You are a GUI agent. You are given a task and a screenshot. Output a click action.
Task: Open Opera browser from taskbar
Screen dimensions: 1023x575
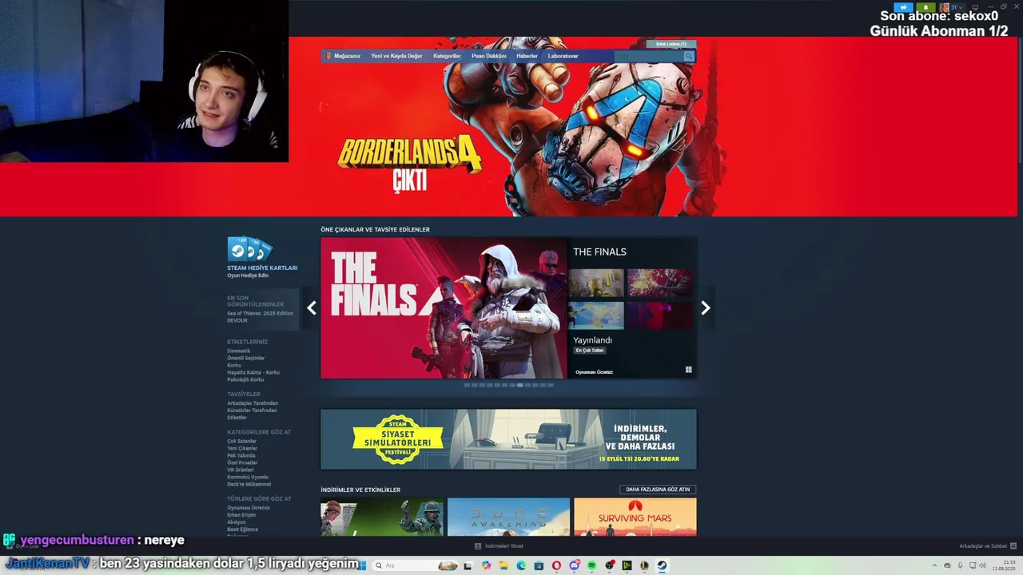(556, 565)
